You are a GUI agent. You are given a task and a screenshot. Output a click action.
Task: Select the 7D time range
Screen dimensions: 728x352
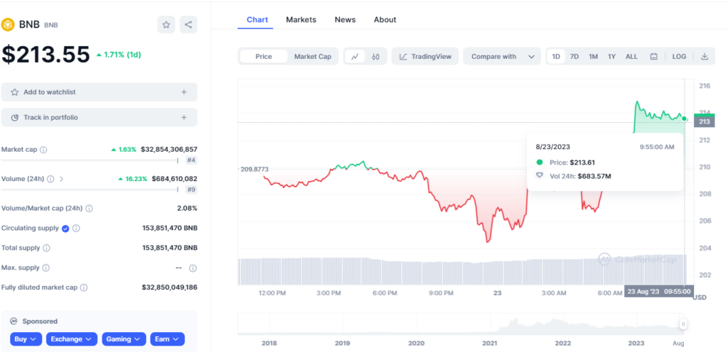[x=574, y=57]
